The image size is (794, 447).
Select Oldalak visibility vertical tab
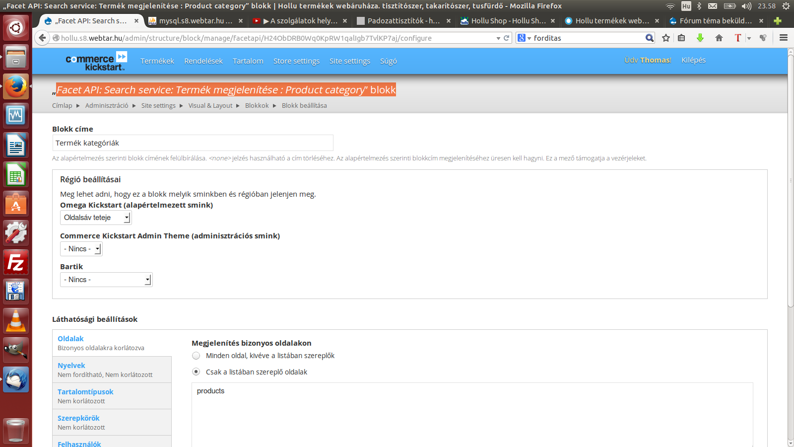(x=112, y=343)
